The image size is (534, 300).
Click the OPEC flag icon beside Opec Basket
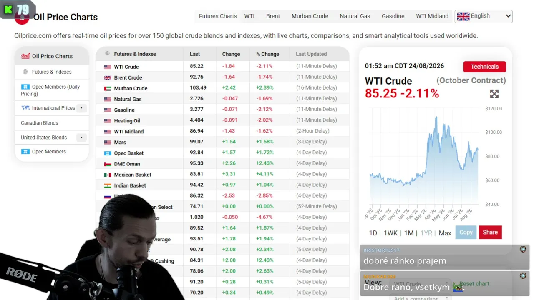click(108, 153)
